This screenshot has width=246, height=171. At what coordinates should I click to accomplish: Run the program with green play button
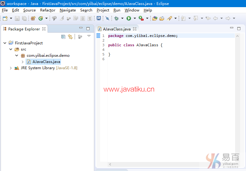point(129,18)
